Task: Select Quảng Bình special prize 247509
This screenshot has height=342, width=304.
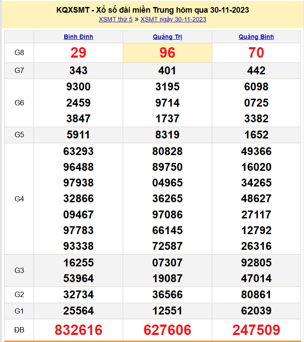Action: point(256,330)
